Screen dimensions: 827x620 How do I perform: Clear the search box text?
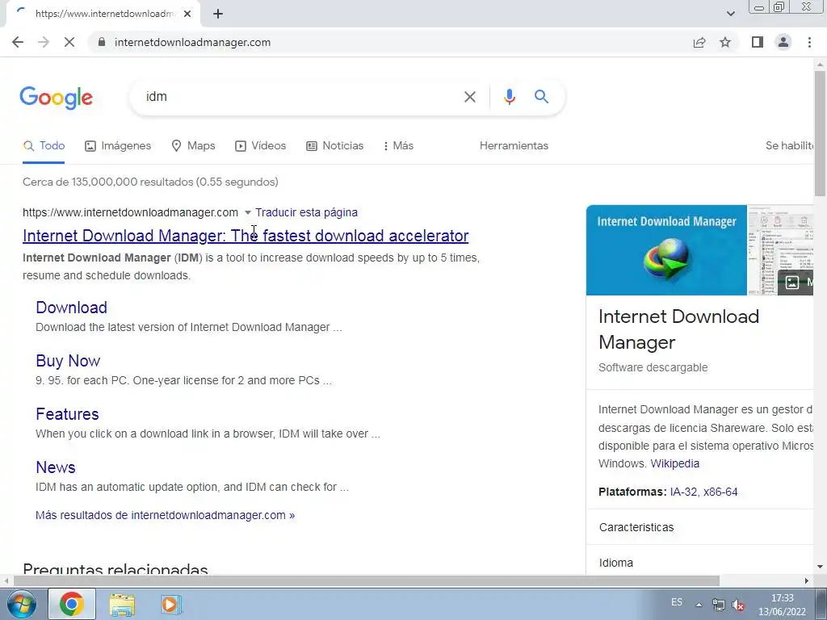pyautogui.click(x=469, y=97)
